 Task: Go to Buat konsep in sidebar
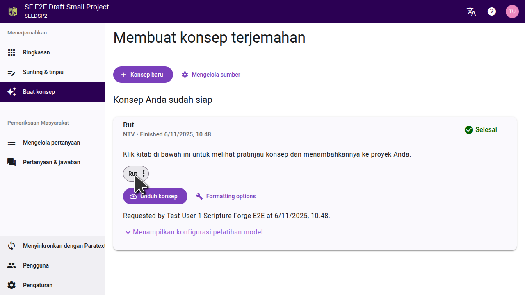(39, 92)
